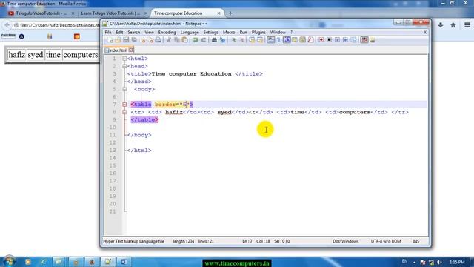The image size is (474, 267).
Task: Open Firefox hamburger menu
Action: point(467,25)
